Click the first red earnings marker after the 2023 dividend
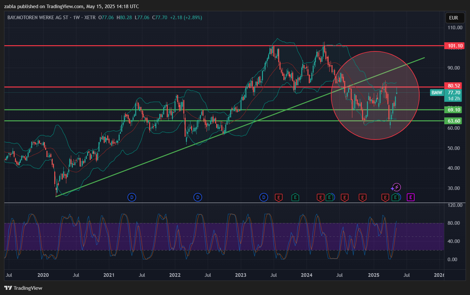 [279, 197]
